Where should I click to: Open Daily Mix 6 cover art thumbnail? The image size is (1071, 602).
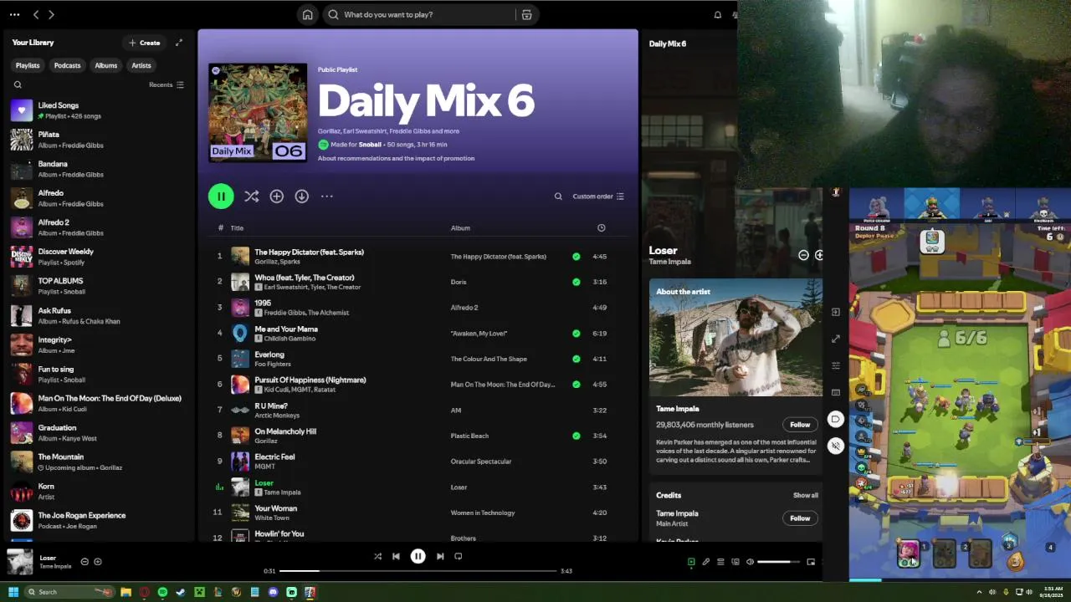(258, 113)
